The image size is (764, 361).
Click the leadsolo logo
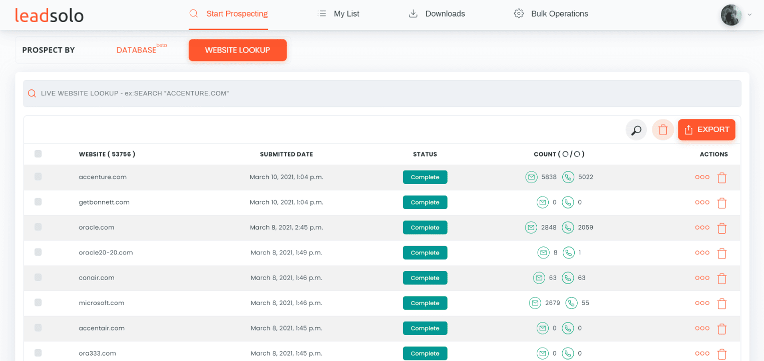[x=49, y=15]
